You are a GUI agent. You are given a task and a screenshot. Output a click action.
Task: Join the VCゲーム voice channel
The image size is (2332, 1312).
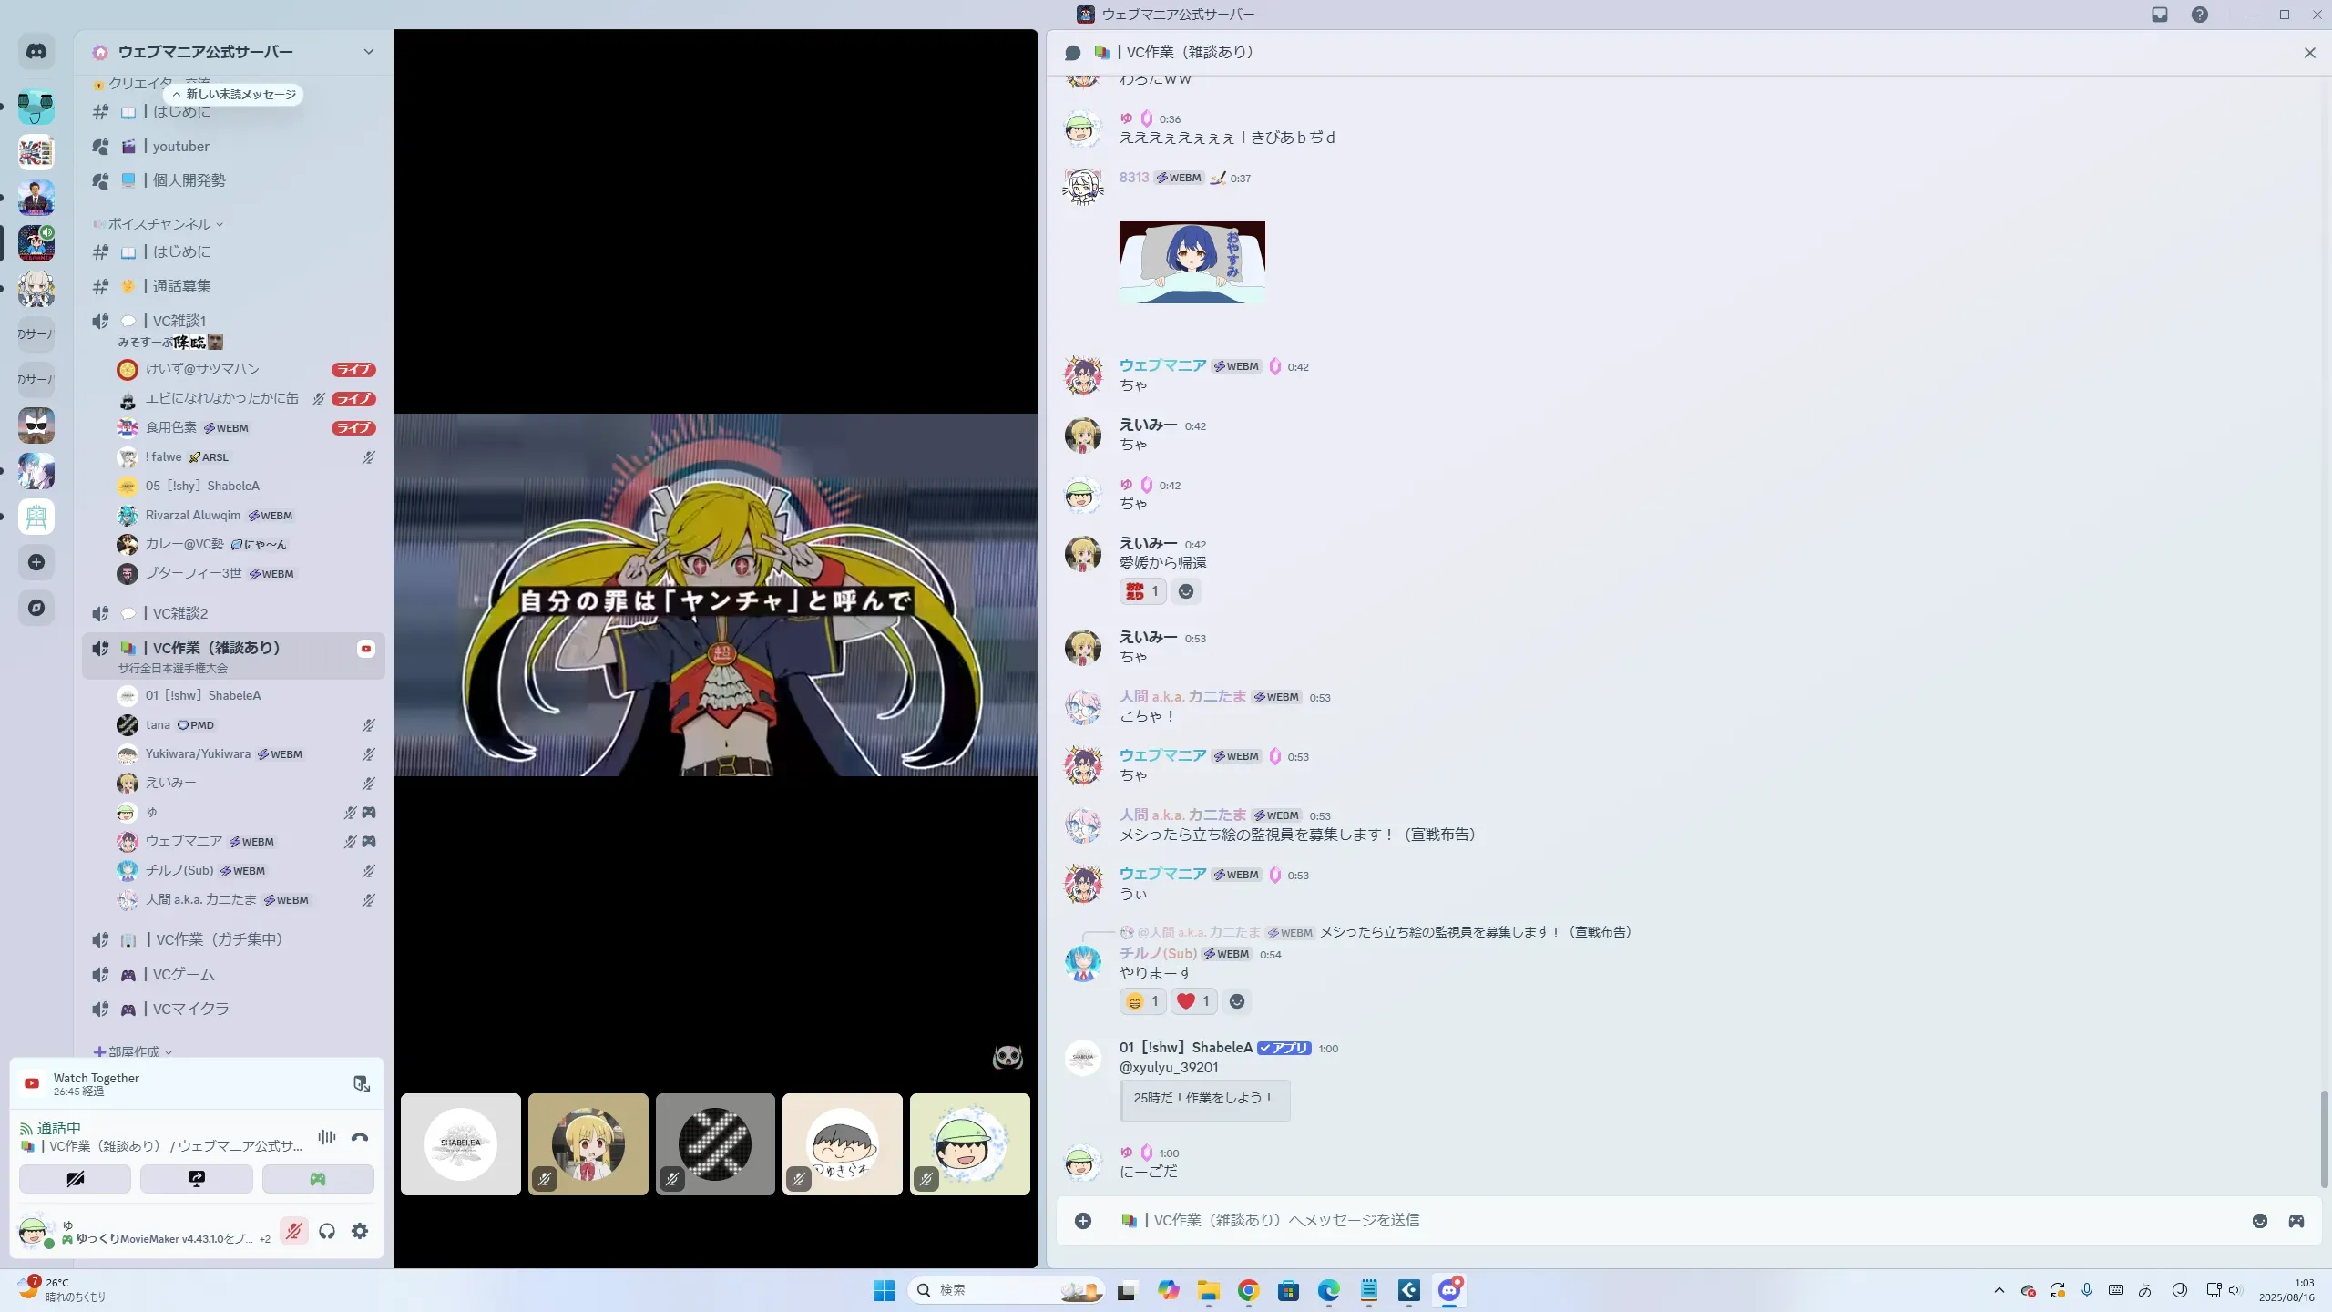[x=183, y=975]
